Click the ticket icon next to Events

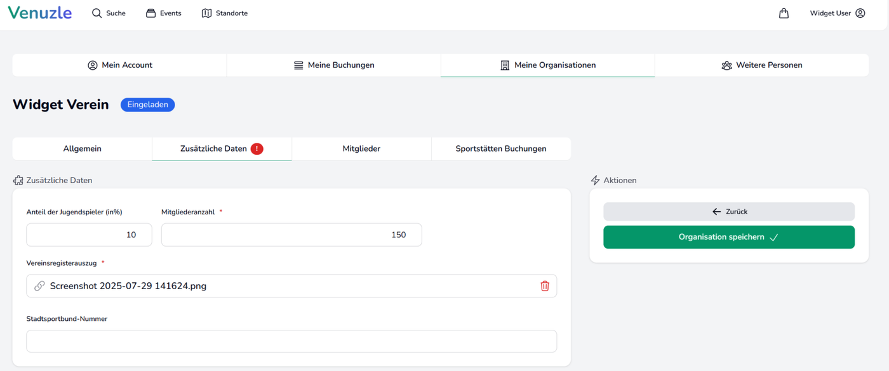[x=150, y=13]
